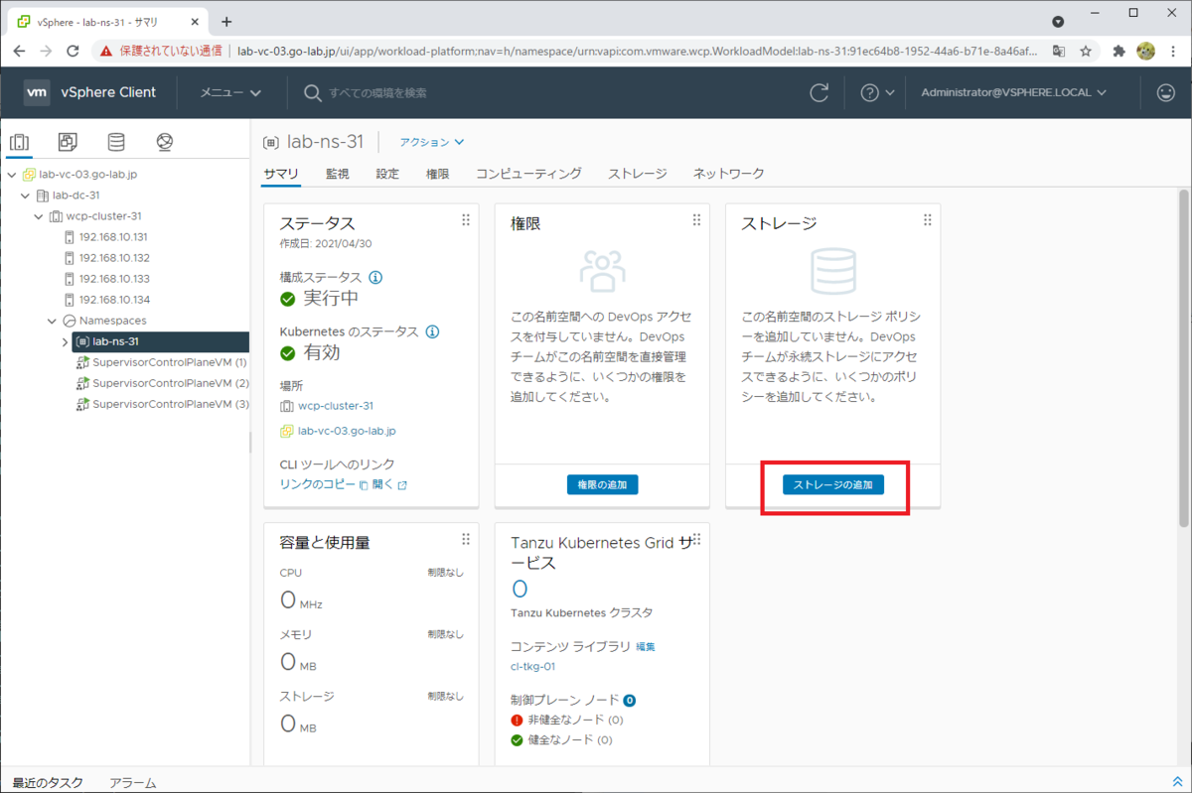Switch to the 設定 tab
Viewport: 1192px width, 793px height.
click(x=387, y=174)
